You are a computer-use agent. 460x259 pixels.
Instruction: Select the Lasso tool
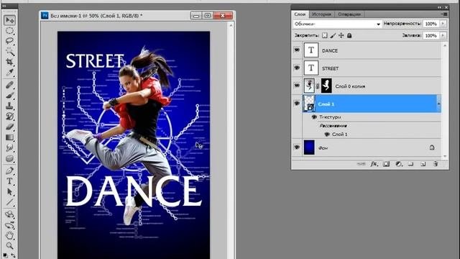click(9, 41)
